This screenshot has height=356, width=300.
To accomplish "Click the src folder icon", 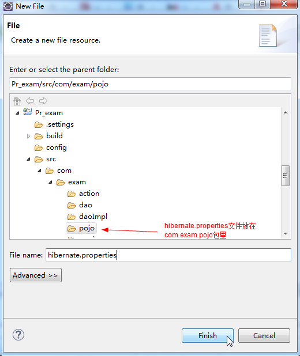I will pyautogui.click(x=39, y=160).
